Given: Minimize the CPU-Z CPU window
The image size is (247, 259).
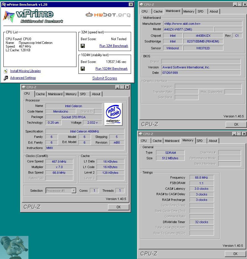Looking at the screenshot, I should (117, 87).
